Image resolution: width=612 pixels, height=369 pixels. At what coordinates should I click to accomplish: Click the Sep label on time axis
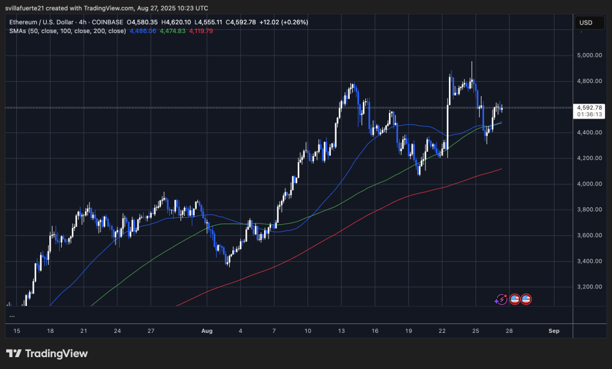tap(553, 331)
